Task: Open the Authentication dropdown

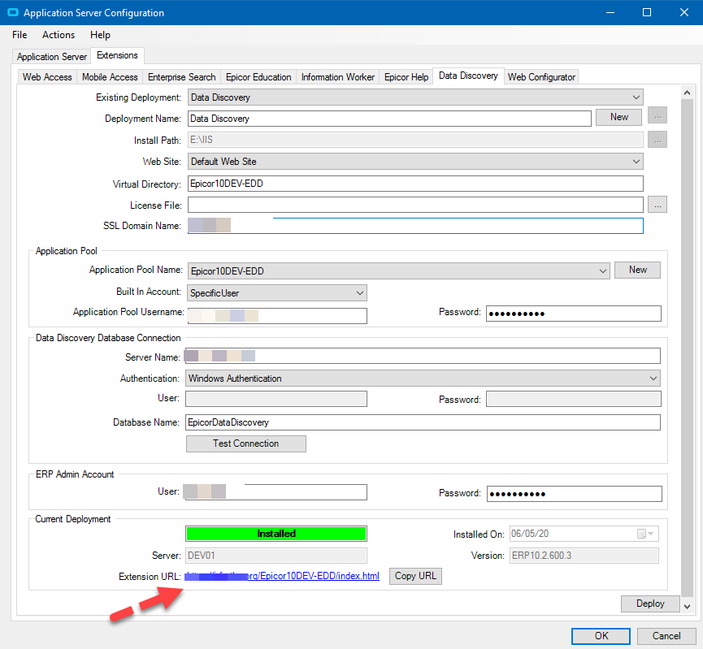Action: click(x=423, y=379)
